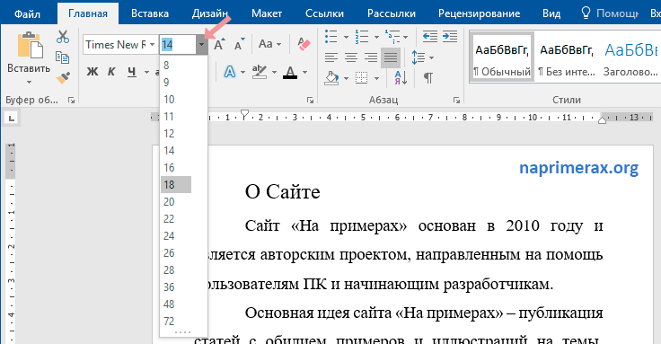Expand text effects dropdown arrow

[x=242, y=72]
